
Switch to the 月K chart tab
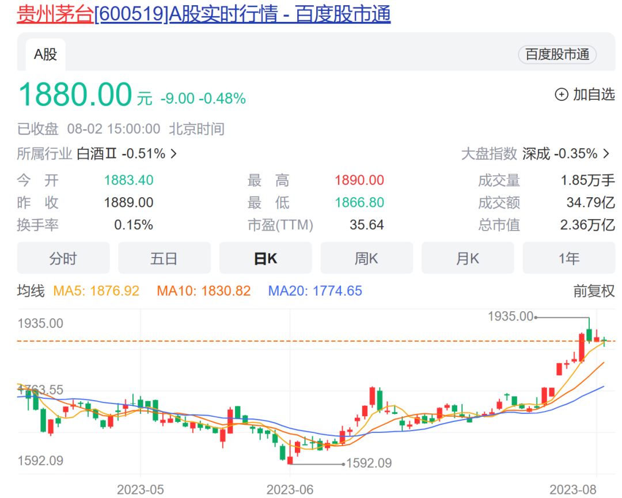pos(468,258)
